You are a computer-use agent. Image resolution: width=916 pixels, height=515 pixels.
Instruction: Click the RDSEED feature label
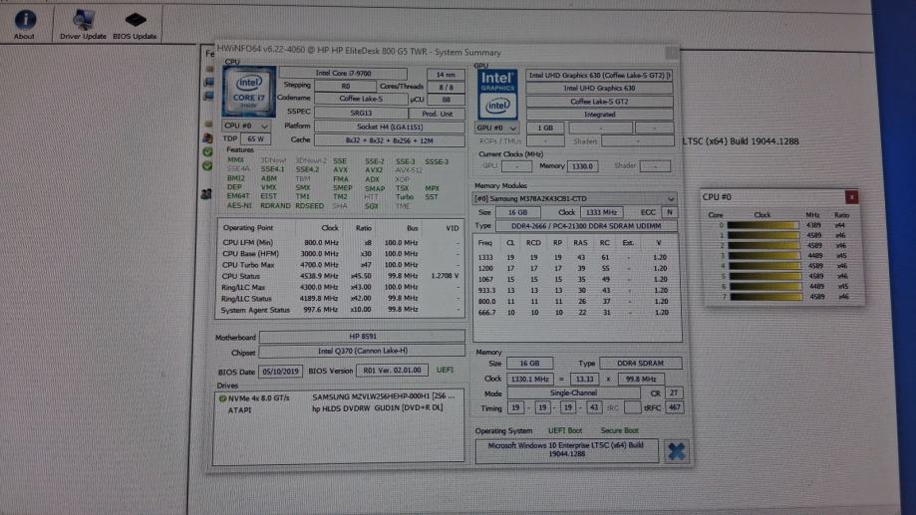309,205
